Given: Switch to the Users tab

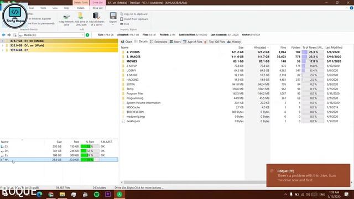Looking at the screenshot, I should [x=175, y=42].
